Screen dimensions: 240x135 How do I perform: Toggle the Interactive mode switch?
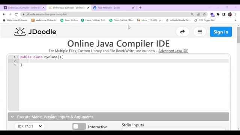tap(79, 126)
